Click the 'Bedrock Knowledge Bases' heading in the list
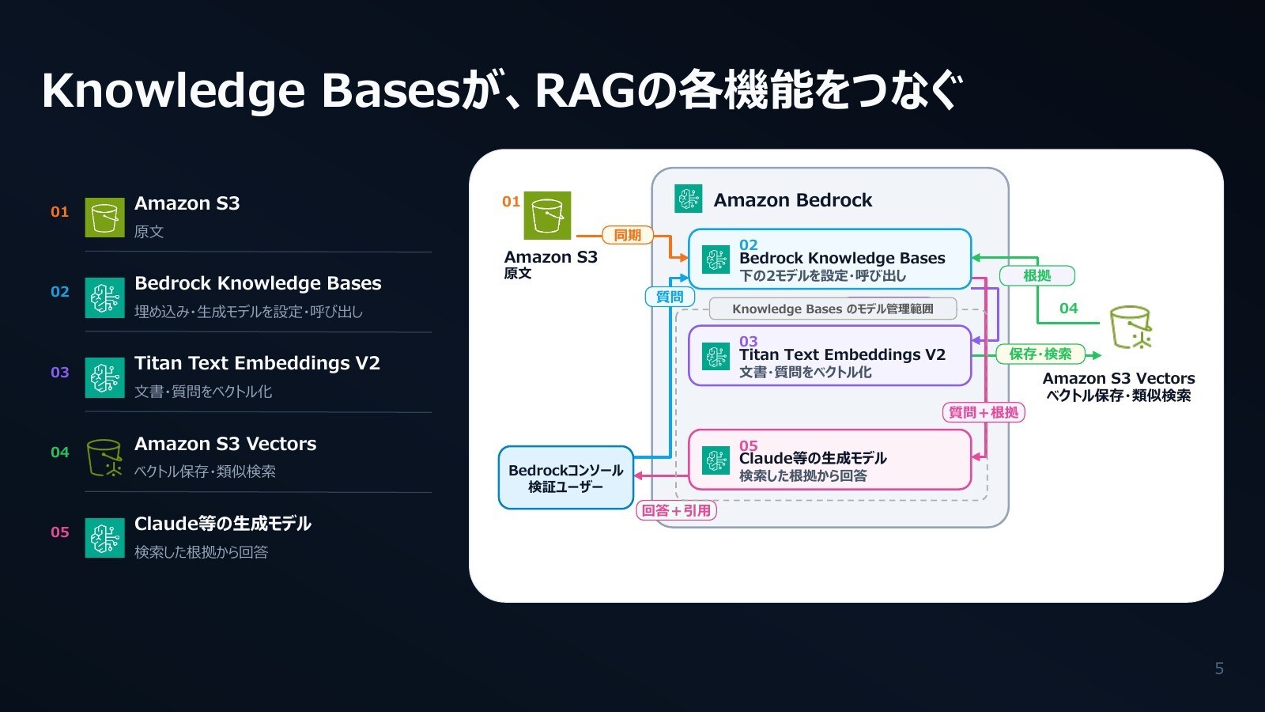The image size is (1265, 712). coord(258,283)
